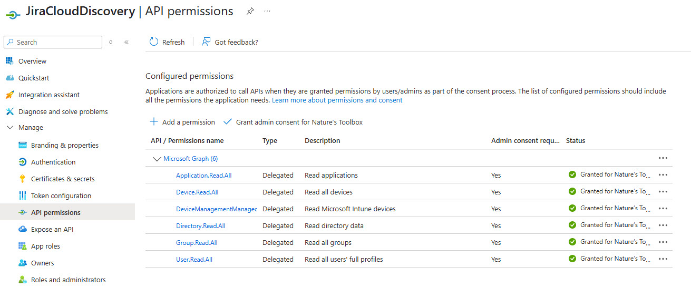Click the Token configuration bars icon
Image resolution: width=691 pixels, height=288 pixels.
[x=22, y=196]
